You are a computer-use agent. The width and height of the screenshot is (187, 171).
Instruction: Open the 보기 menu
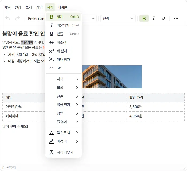tap(29, 7)
